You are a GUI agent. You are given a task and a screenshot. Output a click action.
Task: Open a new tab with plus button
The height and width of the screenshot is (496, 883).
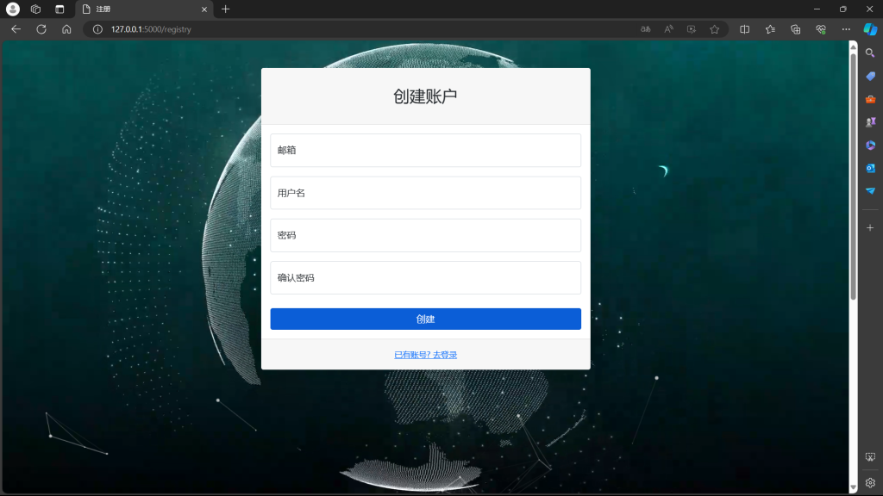(226, 9)
